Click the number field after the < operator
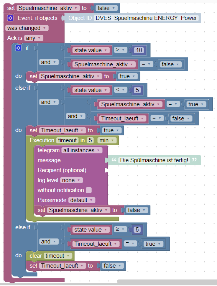 [137, 90]
